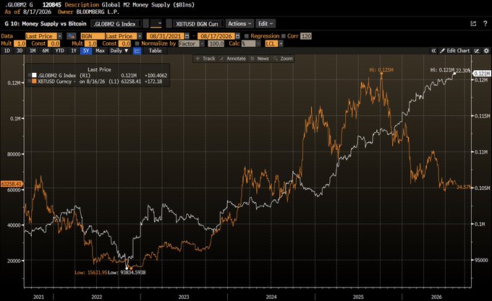Click orange XBTUSD series color swatch in legend
This screenshot has width=492, height=301.
point(34,82)
